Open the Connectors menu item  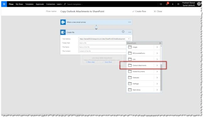(x=51, y=4)
